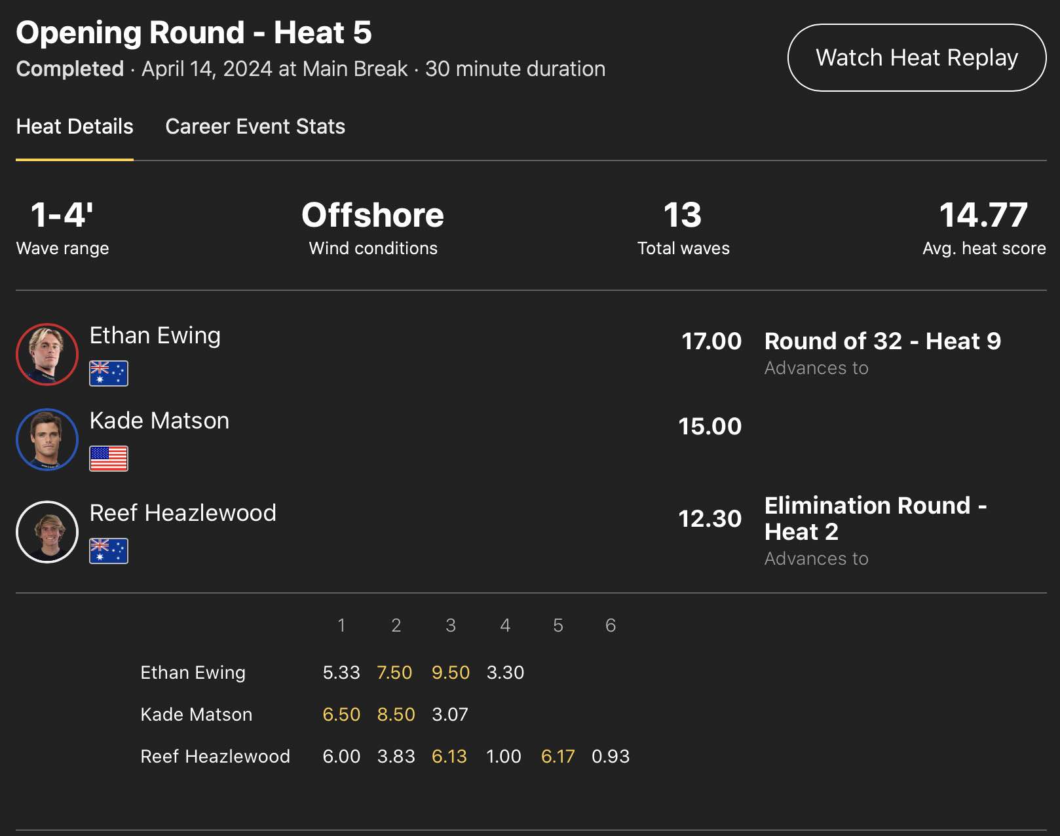
Task: Click Ethan Ewing's name in competitor list
Action: point(155,335)
